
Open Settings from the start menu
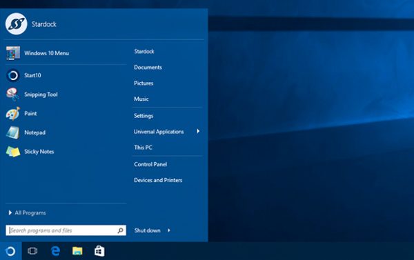[x=144, y=116]
